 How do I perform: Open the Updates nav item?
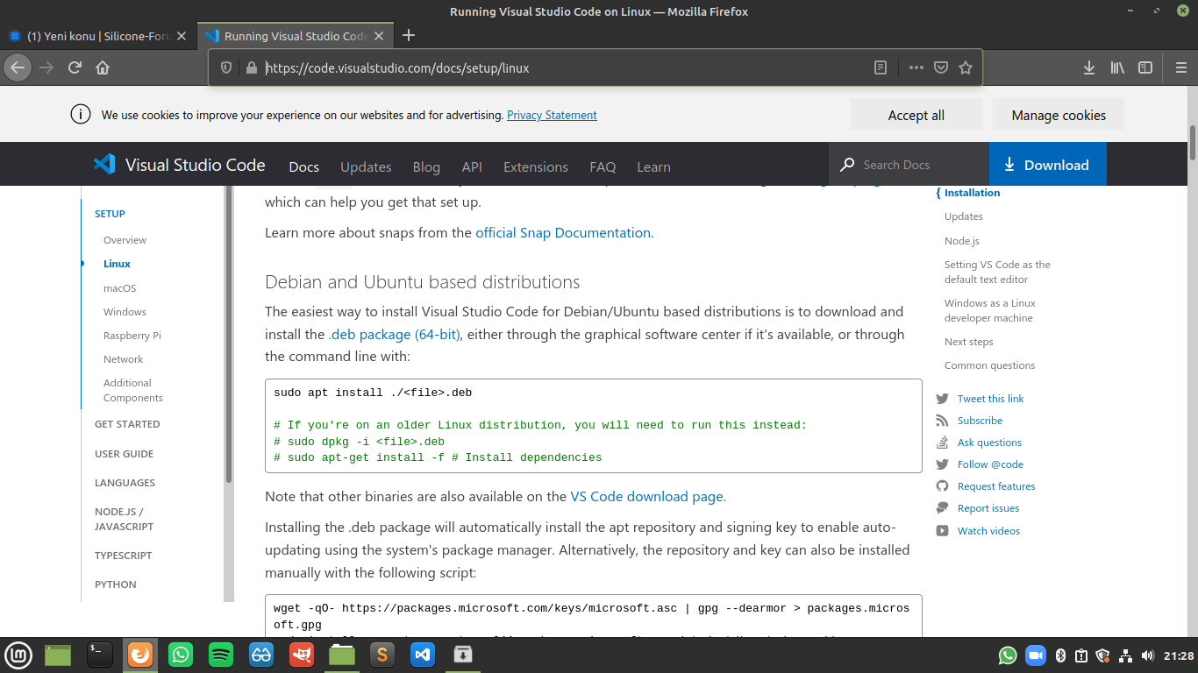tap(366, 166)
